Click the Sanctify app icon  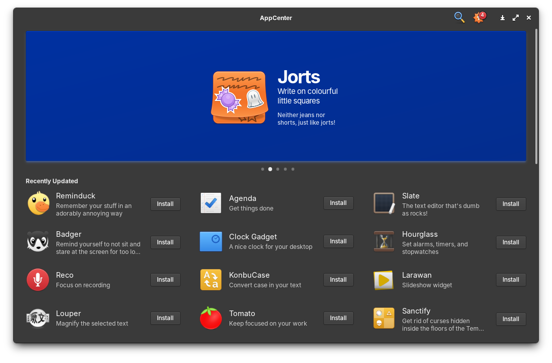pyautogui.click(x=383, y=318)
